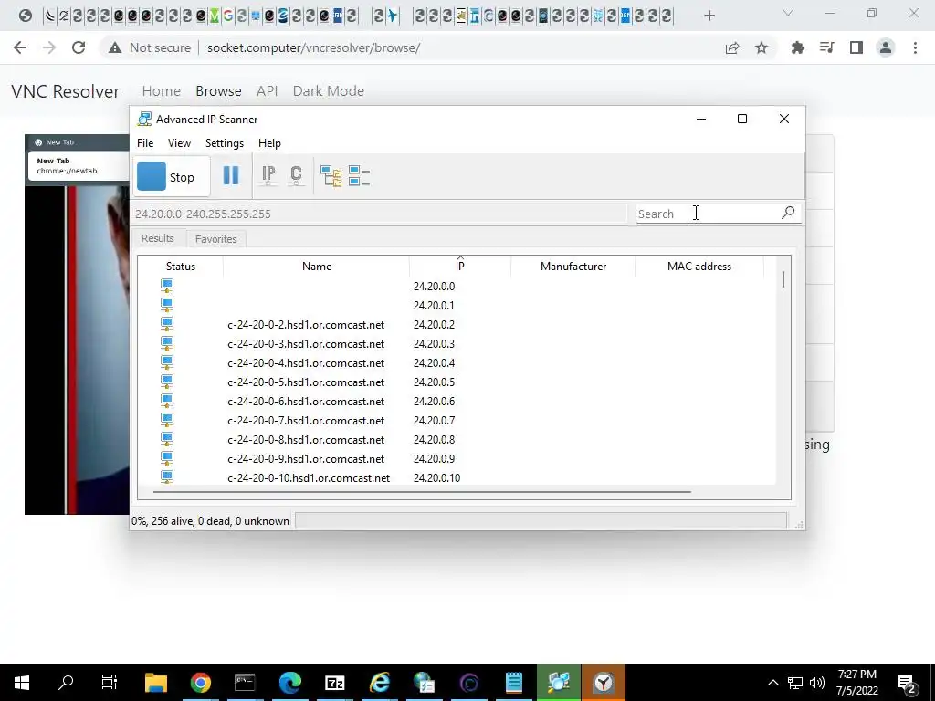Open the Chrome Extensions puzzle icon
The image size is (935, 701).
point(797,47)
